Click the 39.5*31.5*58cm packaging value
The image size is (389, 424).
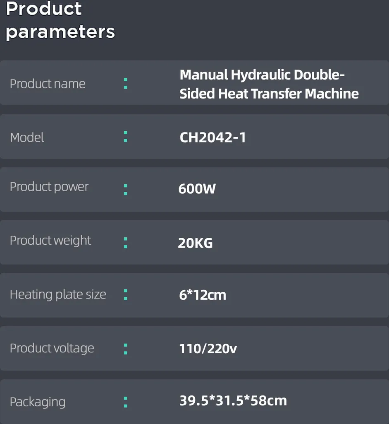[233, 400]
